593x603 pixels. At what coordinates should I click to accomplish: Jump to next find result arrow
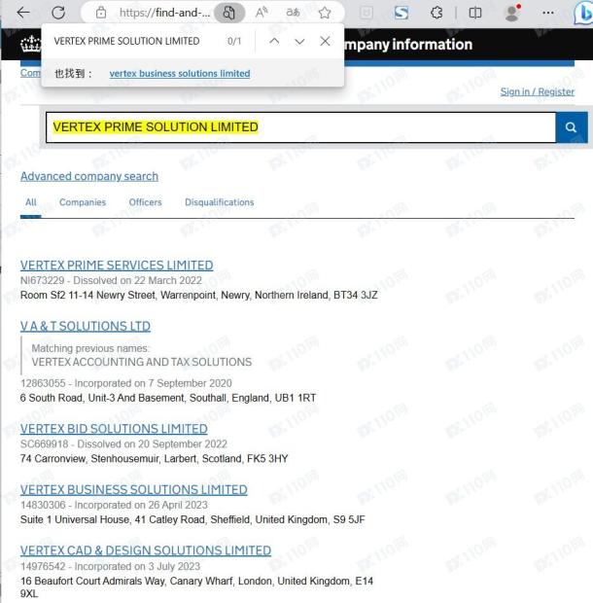click(x=299, y=41)
